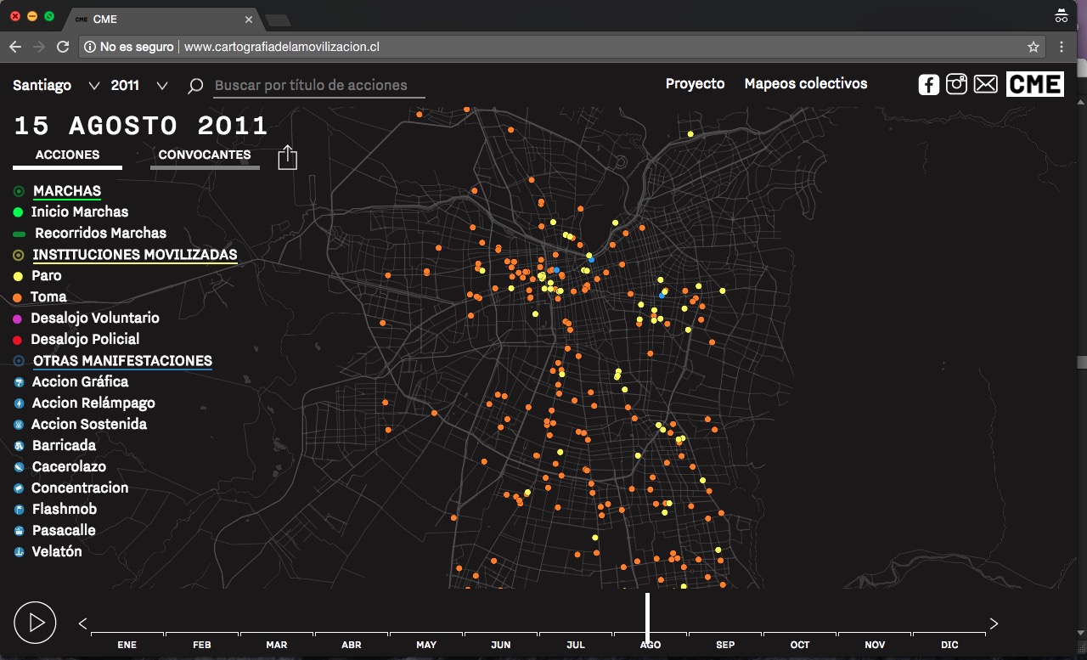Click the MARCHAS heading label
Screen dimensions: 1087x660
pyautogui.click(x=67, y=191)
